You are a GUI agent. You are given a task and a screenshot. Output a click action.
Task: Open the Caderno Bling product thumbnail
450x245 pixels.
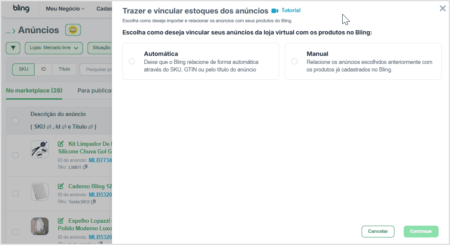point(40,192)
